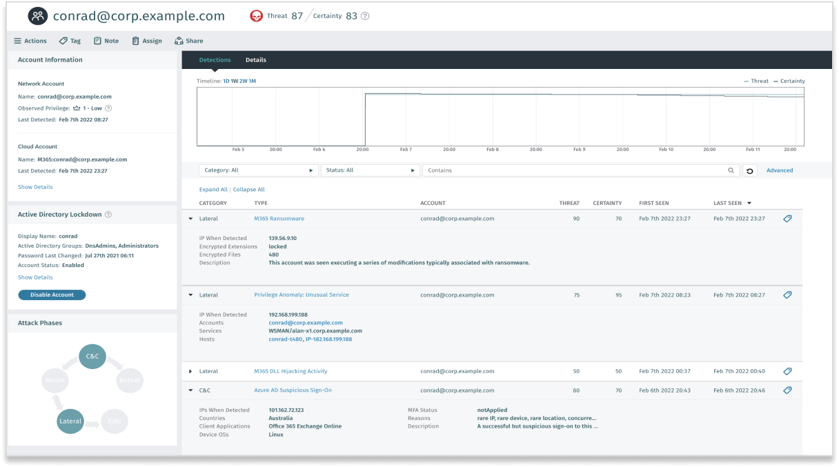The width and height of the screenshot is (839, 467).
Task: Select the Lateral node in the Attack Phases diagram
Action: tap(70, 421)
